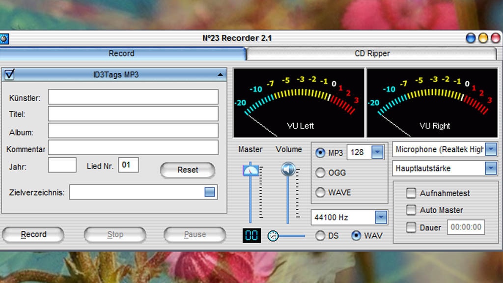Click the VU Right meter
This screenshot has width=503, height=283.
pyautogui.click(x=432, y=103)
